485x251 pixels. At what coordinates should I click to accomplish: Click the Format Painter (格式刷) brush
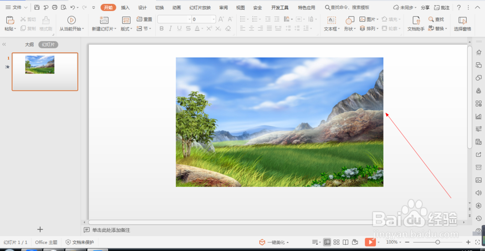pyautogui.click(x=46, y=24)
